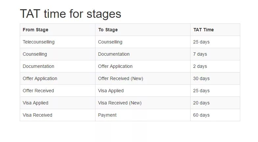The width and height of the screenshot is (258, 142).
Task: Select the '20 days' TAT cell
Action: [x=201, y=103]
